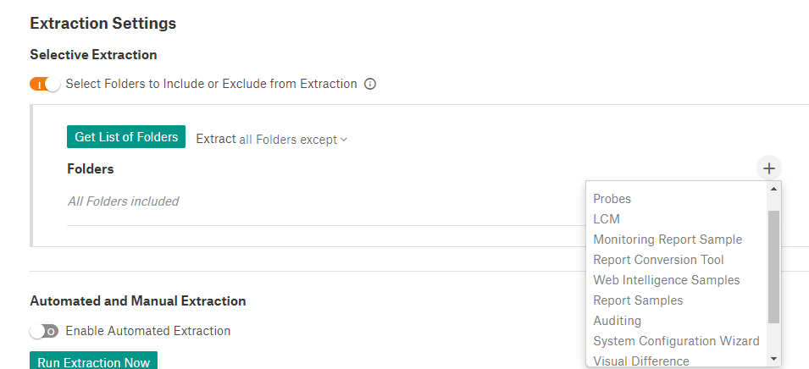Click the plus icon to add folder
The height and width of the screenshot is (369, 809).
768,168
